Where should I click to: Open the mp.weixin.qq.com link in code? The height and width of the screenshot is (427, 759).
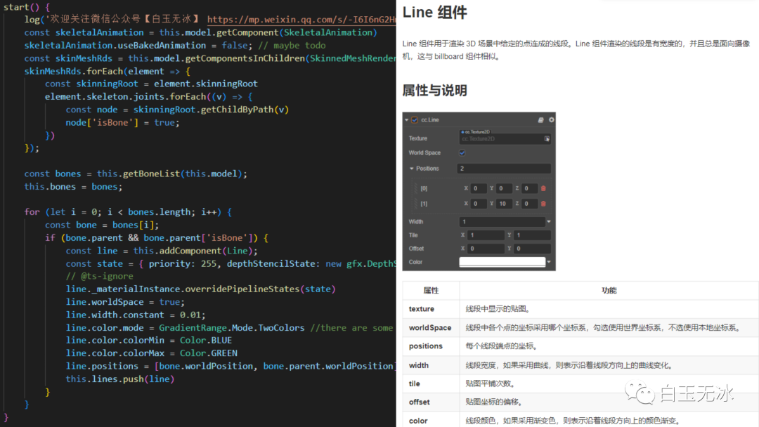(301, 20)
